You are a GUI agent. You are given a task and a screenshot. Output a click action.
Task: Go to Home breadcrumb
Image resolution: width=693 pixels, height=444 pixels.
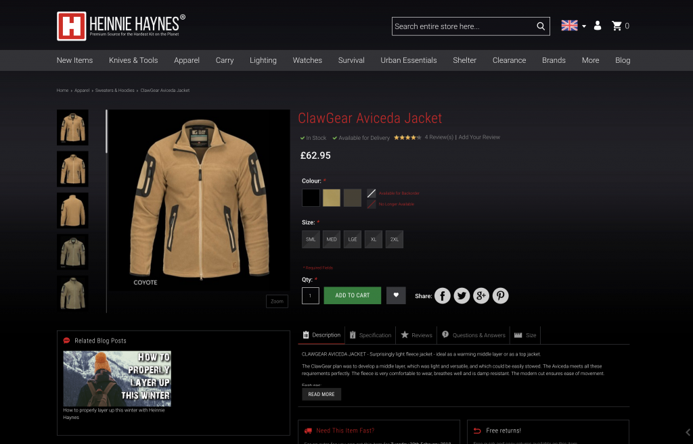[x=62, y=91]
